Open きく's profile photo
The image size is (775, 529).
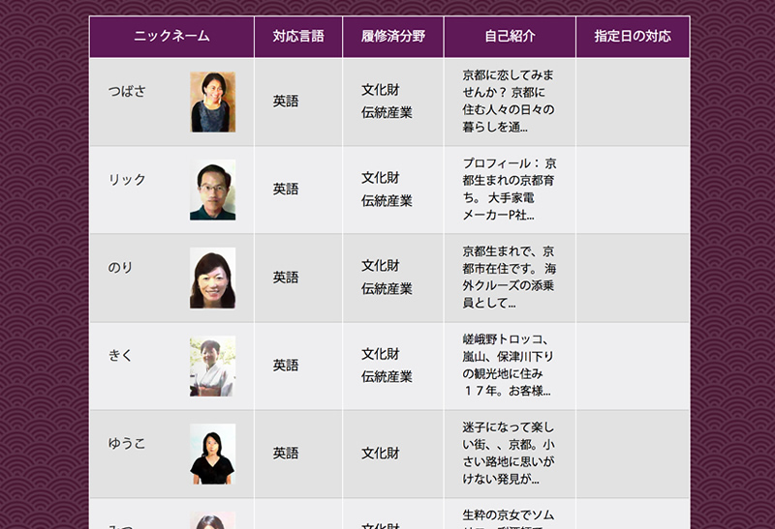click(x=212, y=367)
